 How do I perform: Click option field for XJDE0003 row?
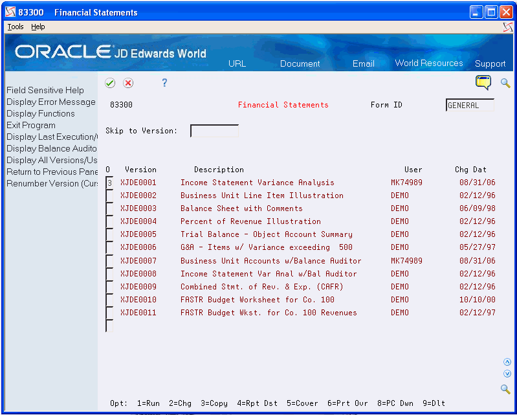point(109,208)
